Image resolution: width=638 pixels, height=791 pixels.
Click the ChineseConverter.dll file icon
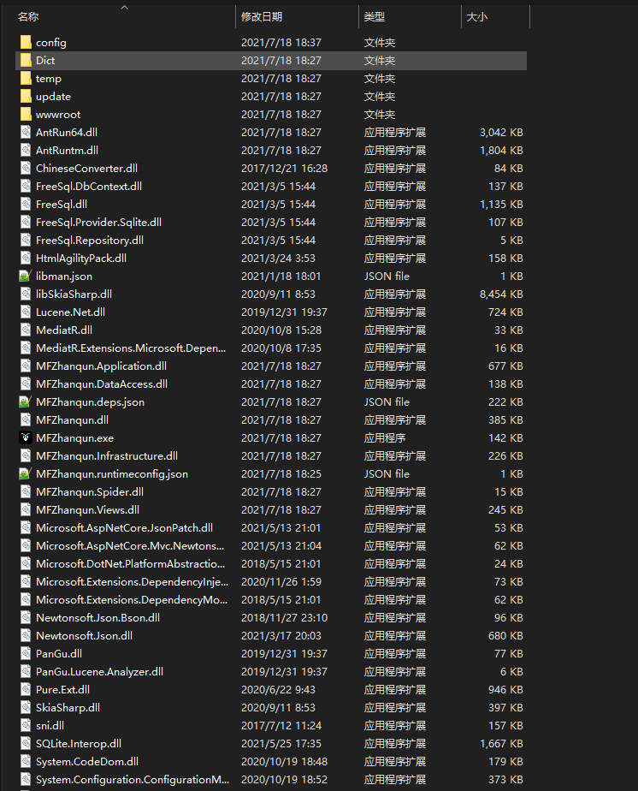point(26,168)
